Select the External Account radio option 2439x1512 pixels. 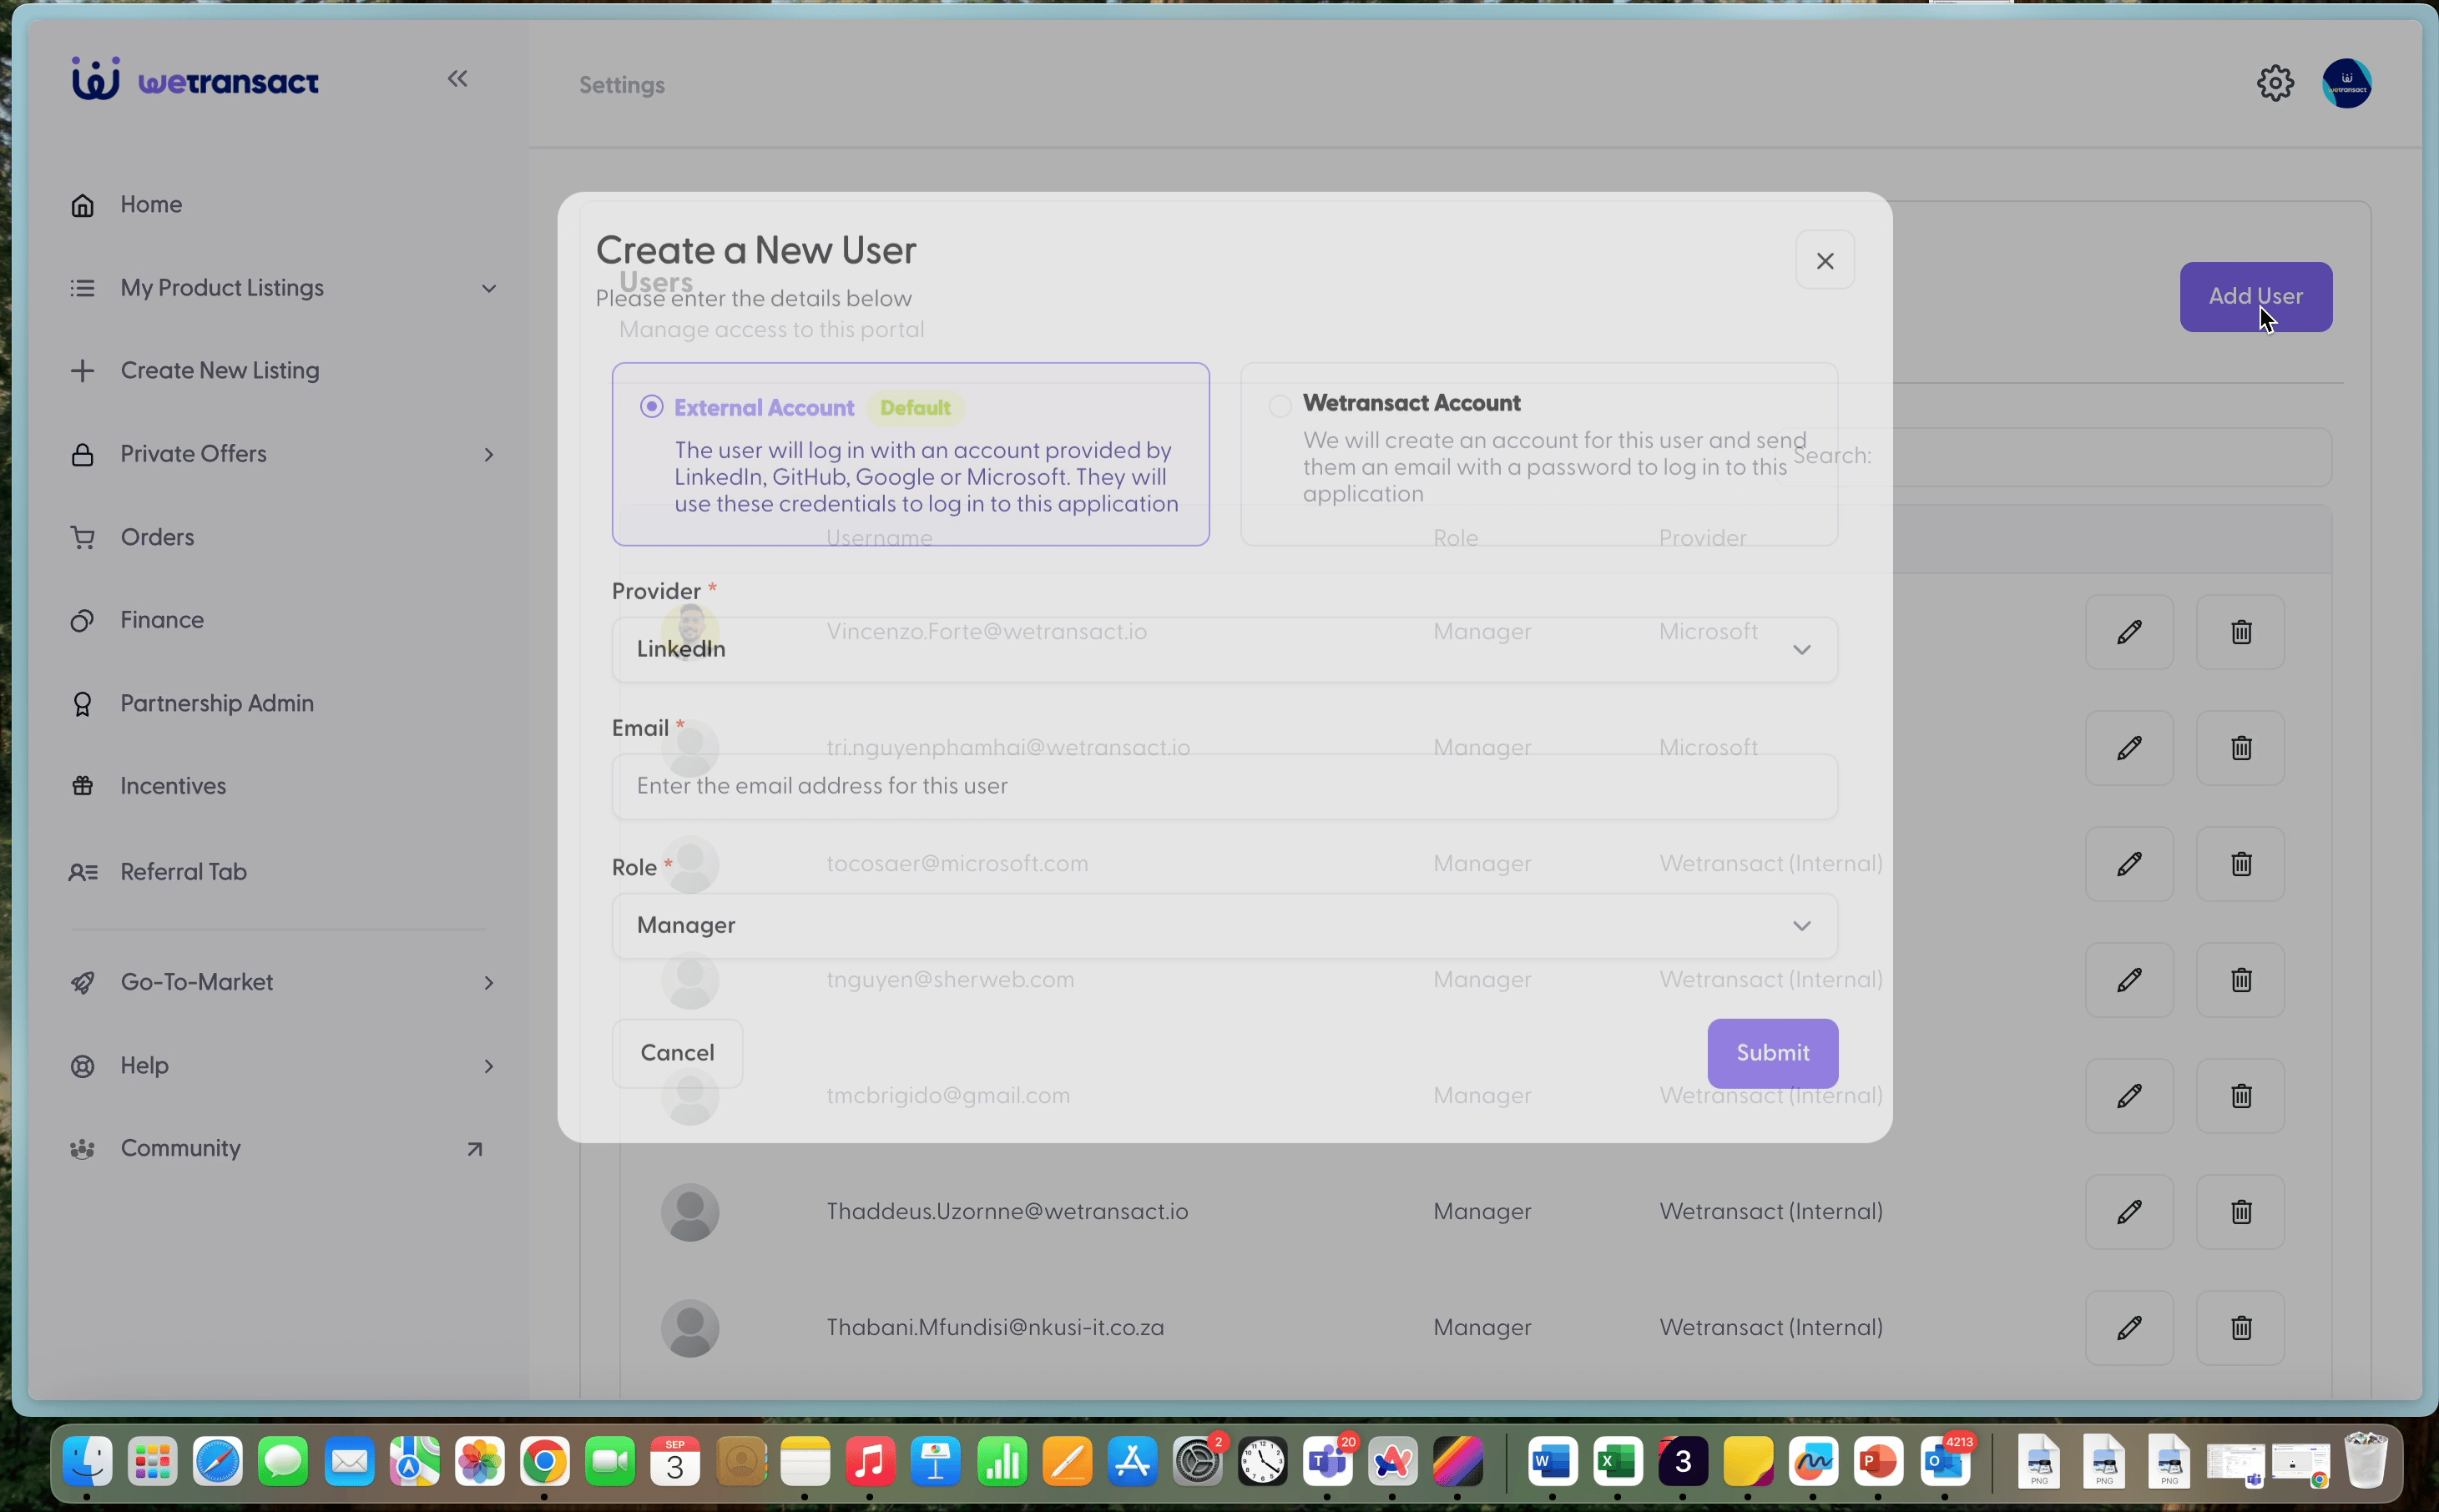(651, 407)
